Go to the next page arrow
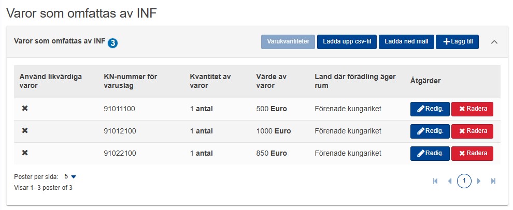The height and width of the screenshot is (210, 513). (479, 181)
